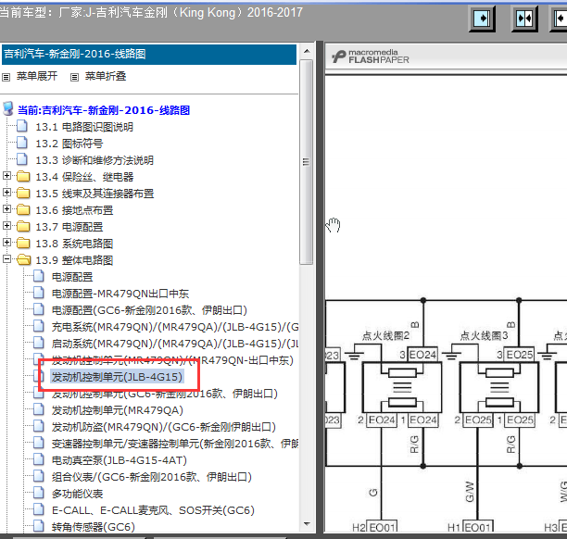Screen dimensions: 567x539
Task: Open 变速器控制单元 entry
Action: coord(175,444)
